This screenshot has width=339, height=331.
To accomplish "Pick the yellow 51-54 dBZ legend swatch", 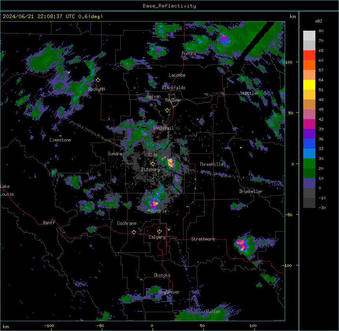I will tap(309, 85).
